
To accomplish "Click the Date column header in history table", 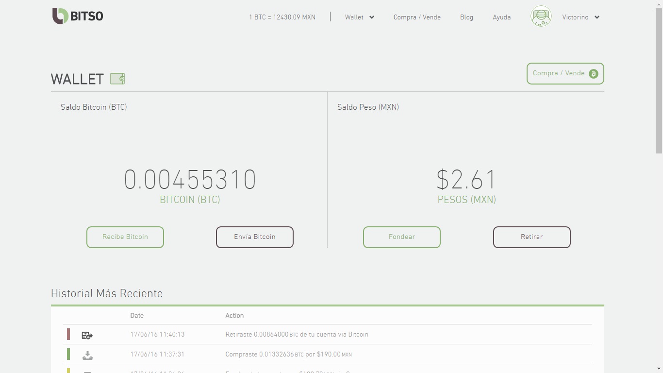I will click(x=136, y=315).
